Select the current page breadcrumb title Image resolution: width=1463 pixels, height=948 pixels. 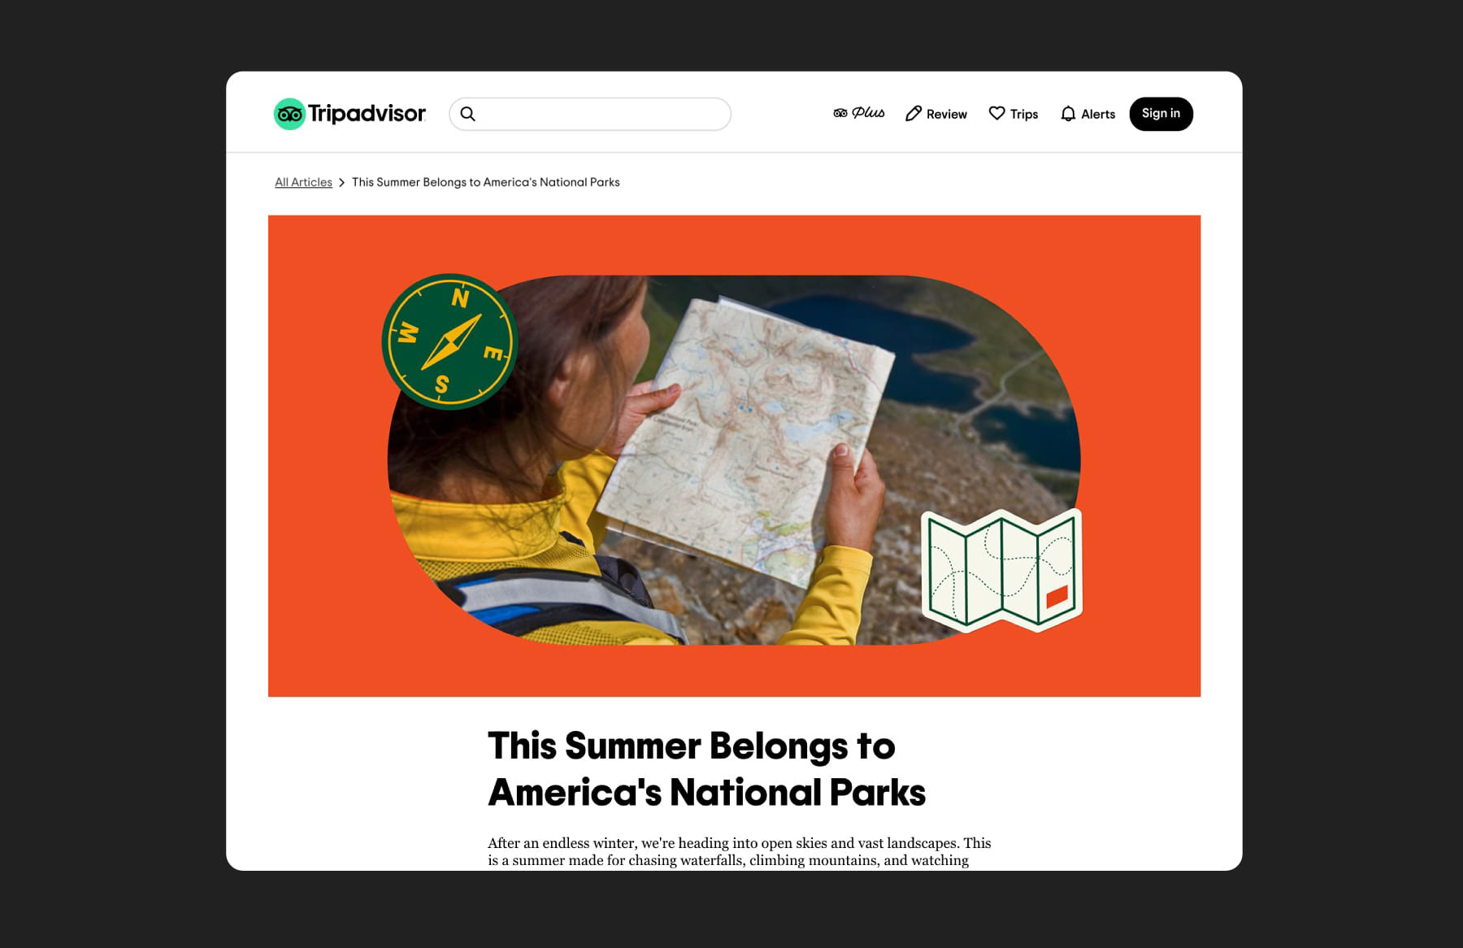coord(485,182)
